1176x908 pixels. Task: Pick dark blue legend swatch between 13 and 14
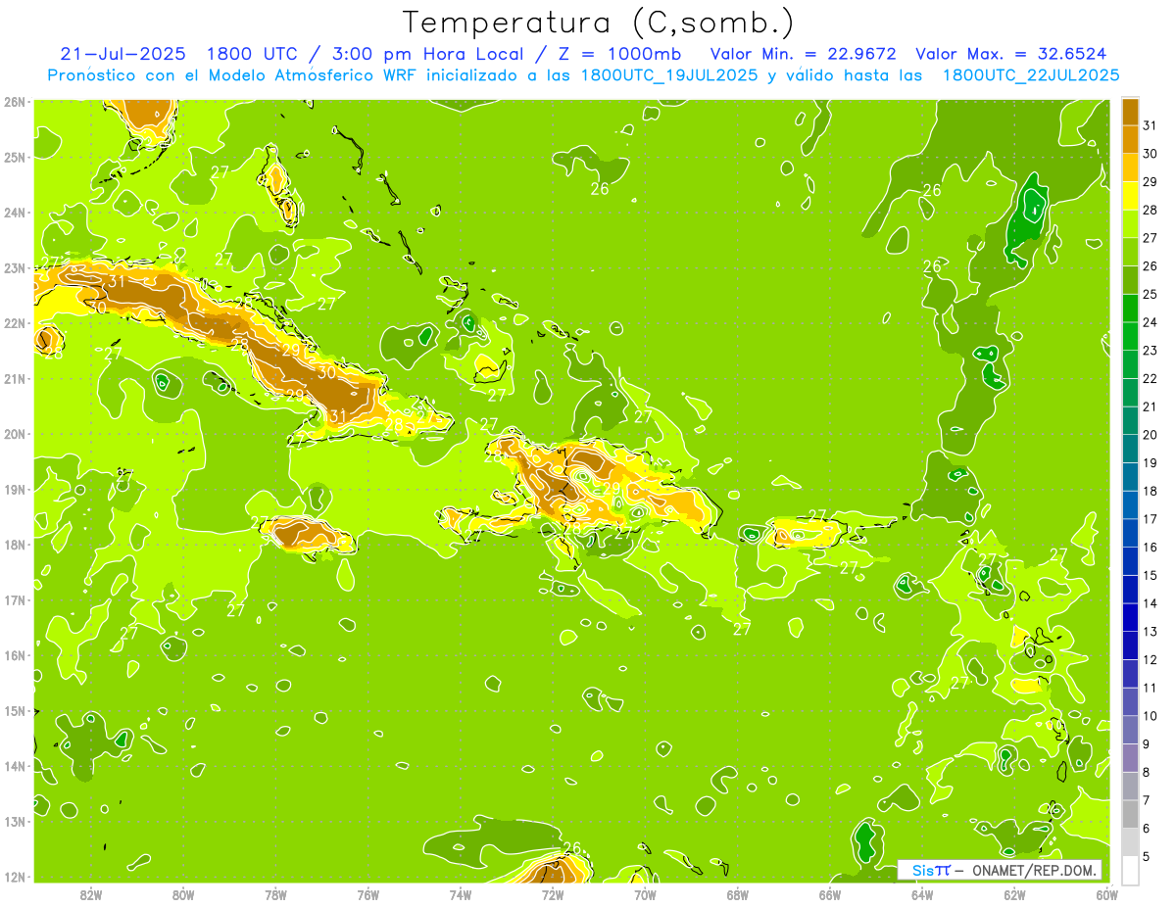click(x=1130, y=617)
